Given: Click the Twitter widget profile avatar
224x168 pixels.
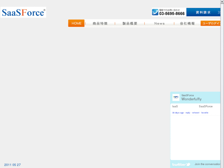Looking at the screenshot, I should click(176, 97).
